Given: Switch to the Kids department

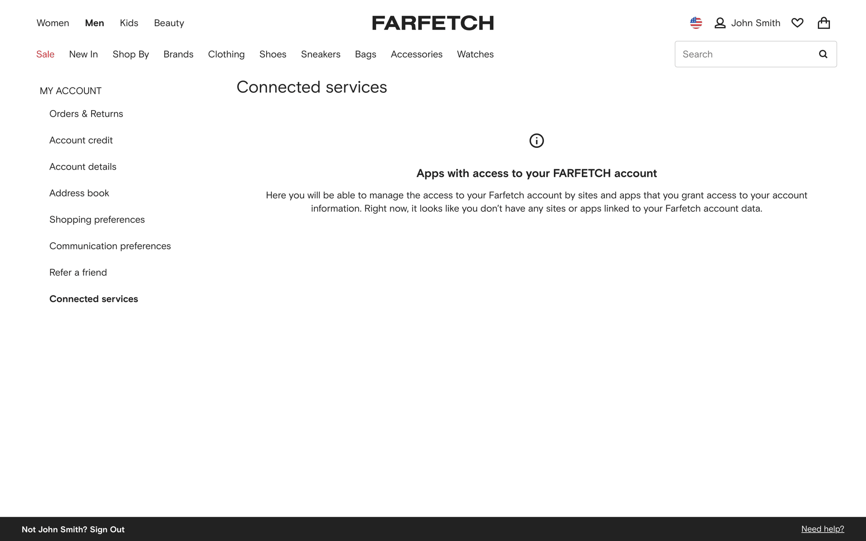Looking at the screenshot, I should click(129, 23).
